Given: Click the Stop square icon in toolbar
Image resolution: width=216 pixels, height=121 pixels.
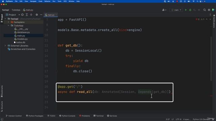Looking at the screenshot, I should [x=199, y=10].
